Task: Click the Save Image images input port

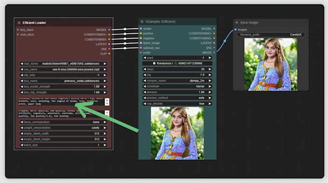Action: [235, 30]
